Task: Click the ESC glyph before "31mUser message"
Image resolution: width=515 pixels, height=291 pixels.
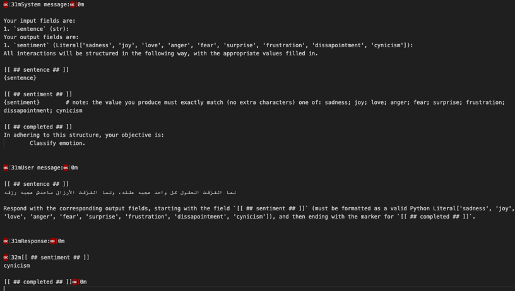Action: [6, 168]
